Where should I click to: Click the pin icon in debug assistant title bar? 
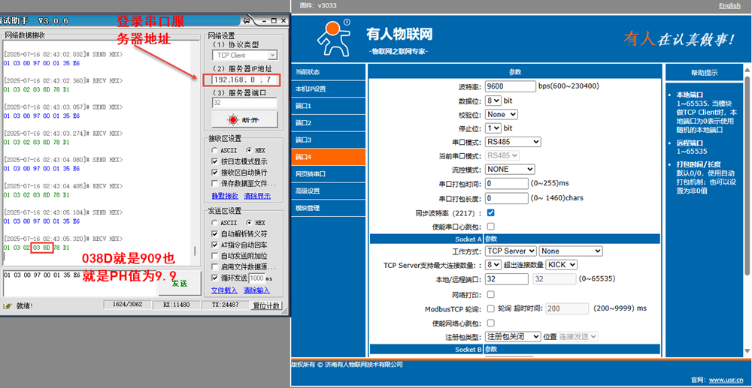(246, 20)
